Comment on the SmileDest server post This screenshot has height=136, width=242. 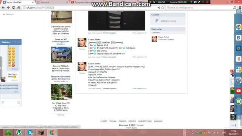[x=109, y=57]
